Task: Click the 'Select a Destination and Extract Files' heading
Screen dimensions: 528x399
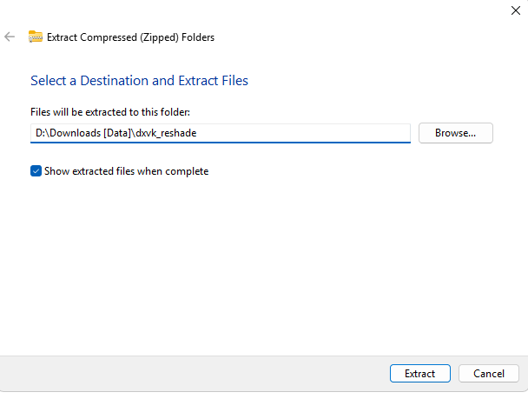Action: point(139,81)
